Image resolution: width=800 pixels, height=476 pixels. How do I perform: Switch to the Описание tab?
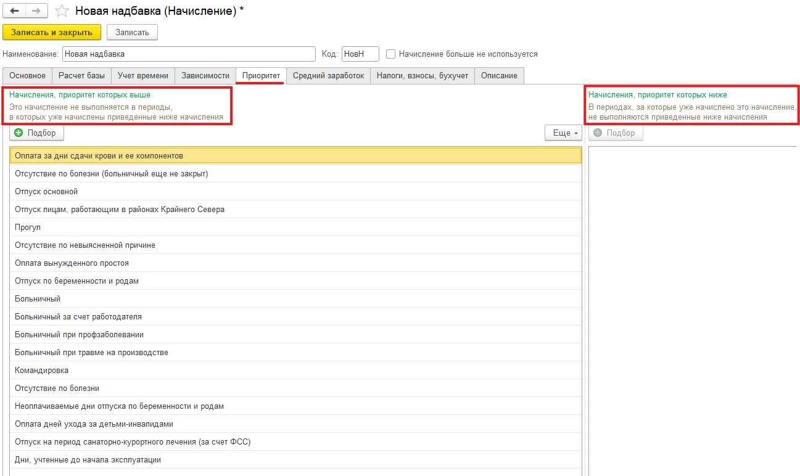tap(500, 75)
